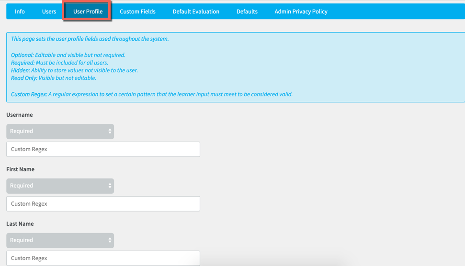
Task: Click the Last Name field label
Action: [x=20, y=224]
